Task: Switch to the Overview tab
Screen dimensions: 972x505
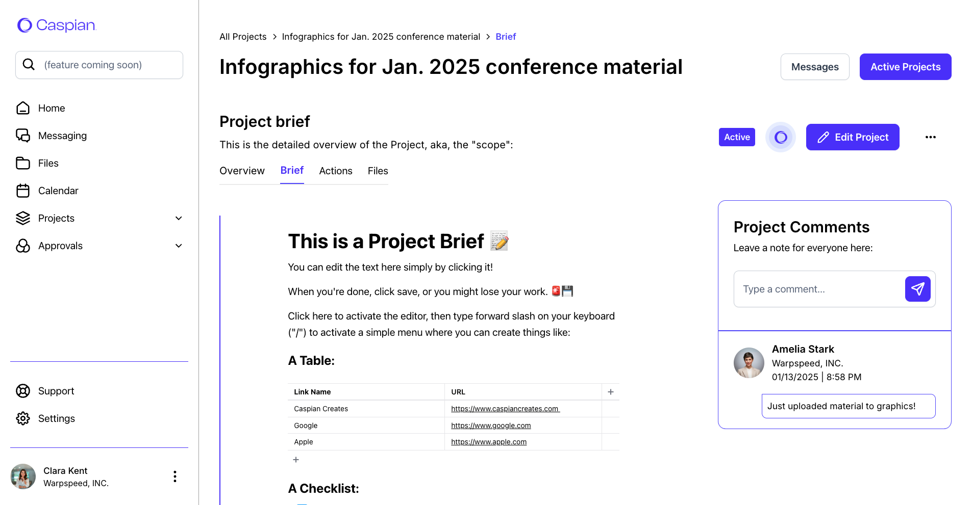Action: tap(242, 171)
